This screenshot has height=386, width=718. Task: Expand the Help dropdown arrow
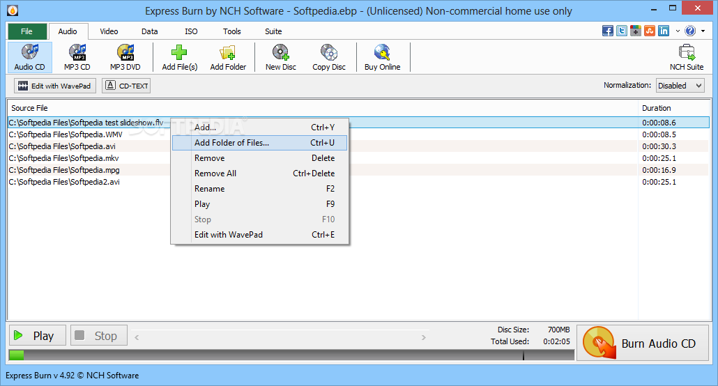[703, 31]
